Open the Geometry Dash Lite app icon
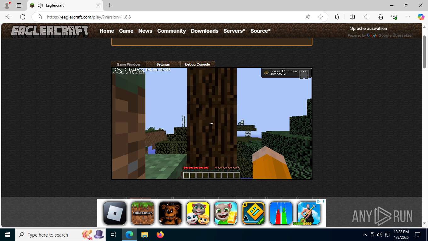This screenshot has height=241, width=428. coord(253,213)
